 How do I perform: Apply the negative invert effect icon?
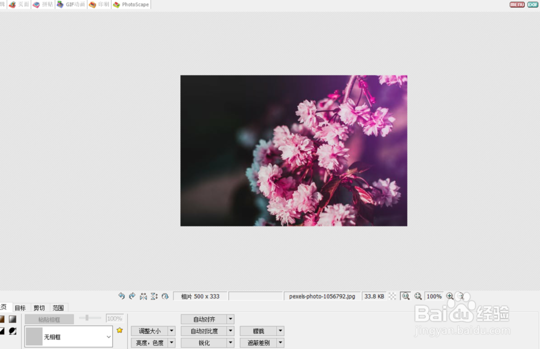(13, 331)
